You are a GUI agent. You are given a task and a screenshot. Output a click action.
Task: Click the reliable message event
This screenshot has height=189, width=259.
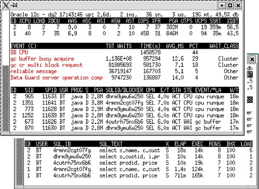click(34, 71)
